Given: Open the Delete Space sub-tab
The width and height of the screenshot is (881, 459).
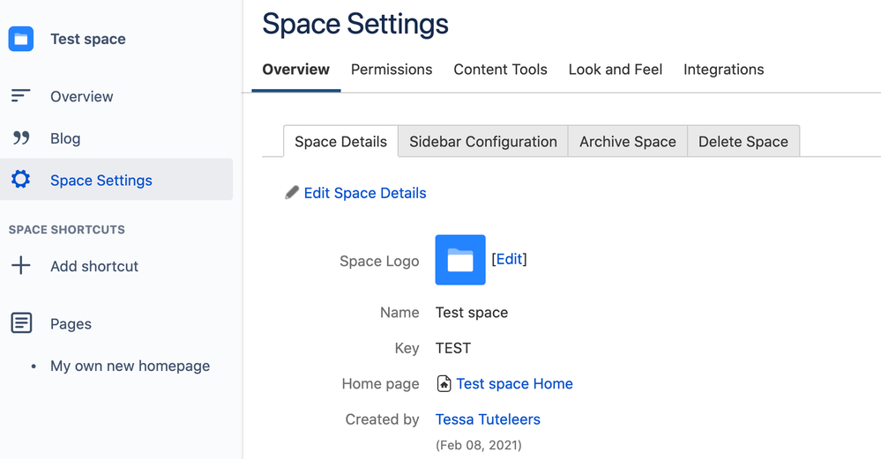Looking at the screenshot, I should pyautogui.click(x=743, y=142).
